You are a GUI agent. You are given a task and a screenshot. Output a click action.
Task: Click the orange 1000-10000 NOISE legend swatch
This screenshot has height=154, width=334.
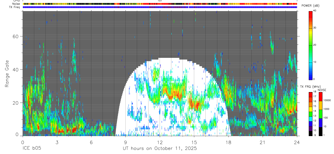click(x=320, y=105)
